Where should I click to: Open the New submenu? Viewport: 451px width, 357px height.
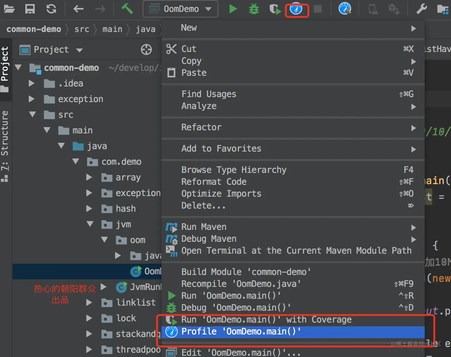tap(293, 28)
